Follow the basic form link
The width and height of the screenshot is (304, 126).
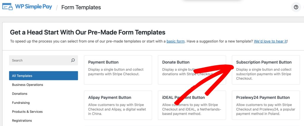[x=176, y=41]
